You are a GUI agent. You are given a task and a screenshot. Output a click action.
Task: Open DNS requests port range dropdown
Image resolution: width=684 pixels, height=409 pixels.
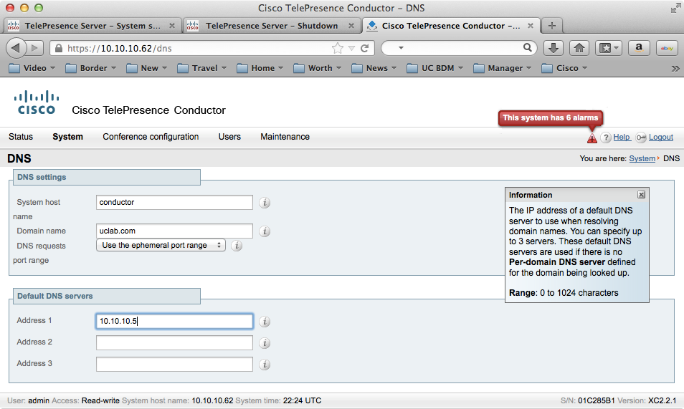pyautogui.click(x=161, y=245)
